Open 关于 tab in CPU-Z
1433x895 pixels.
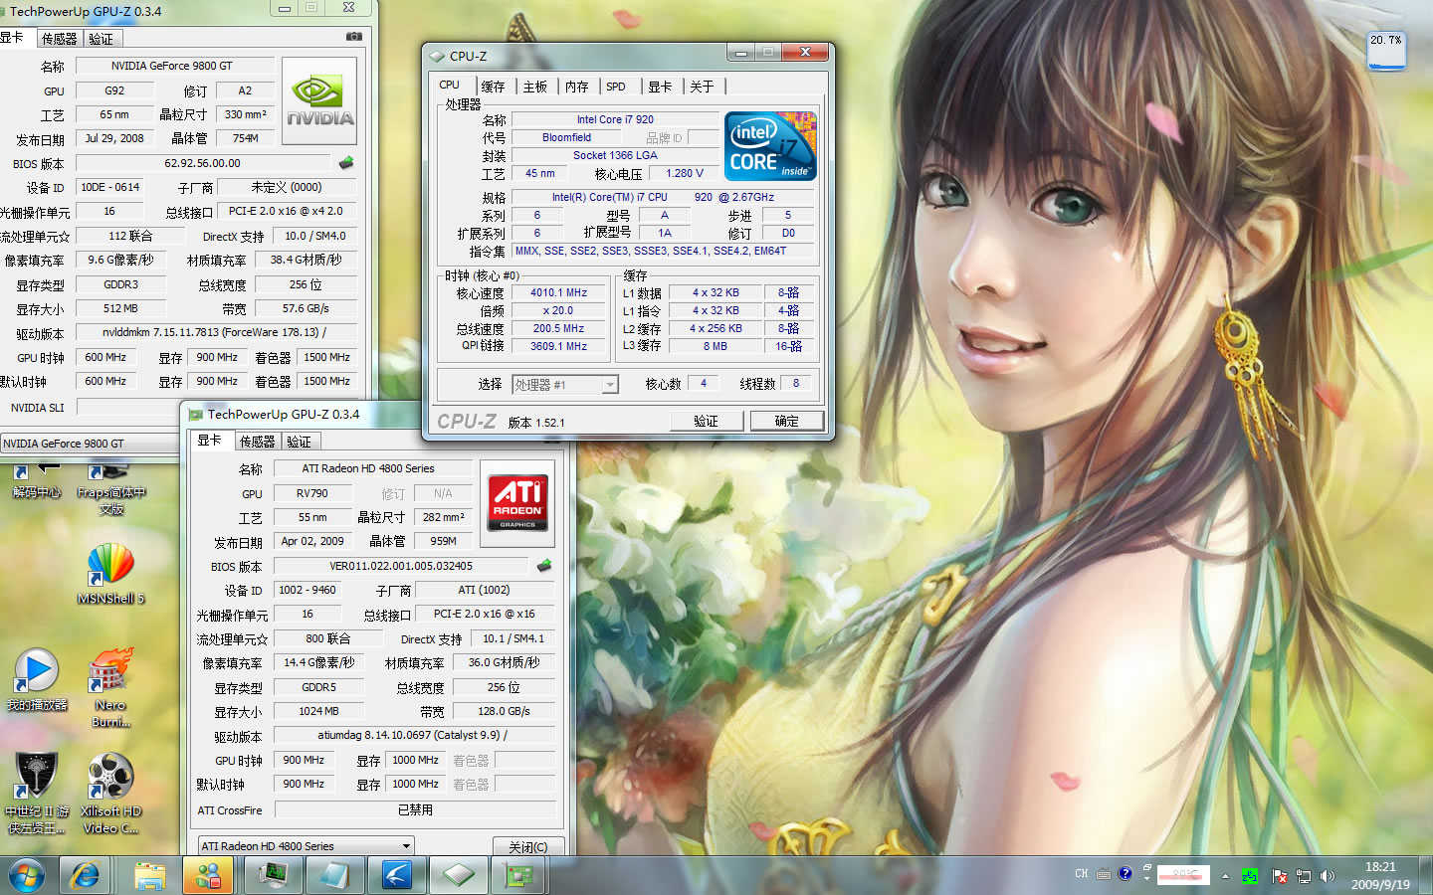(x=702, y=87)
